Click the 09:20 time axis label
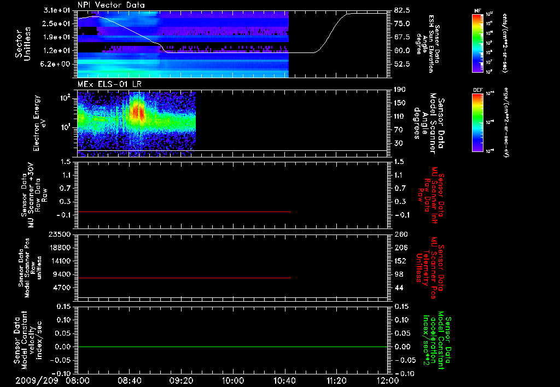Image resolution: width=560 pixels, height=387 pixels. click(181, 381)
